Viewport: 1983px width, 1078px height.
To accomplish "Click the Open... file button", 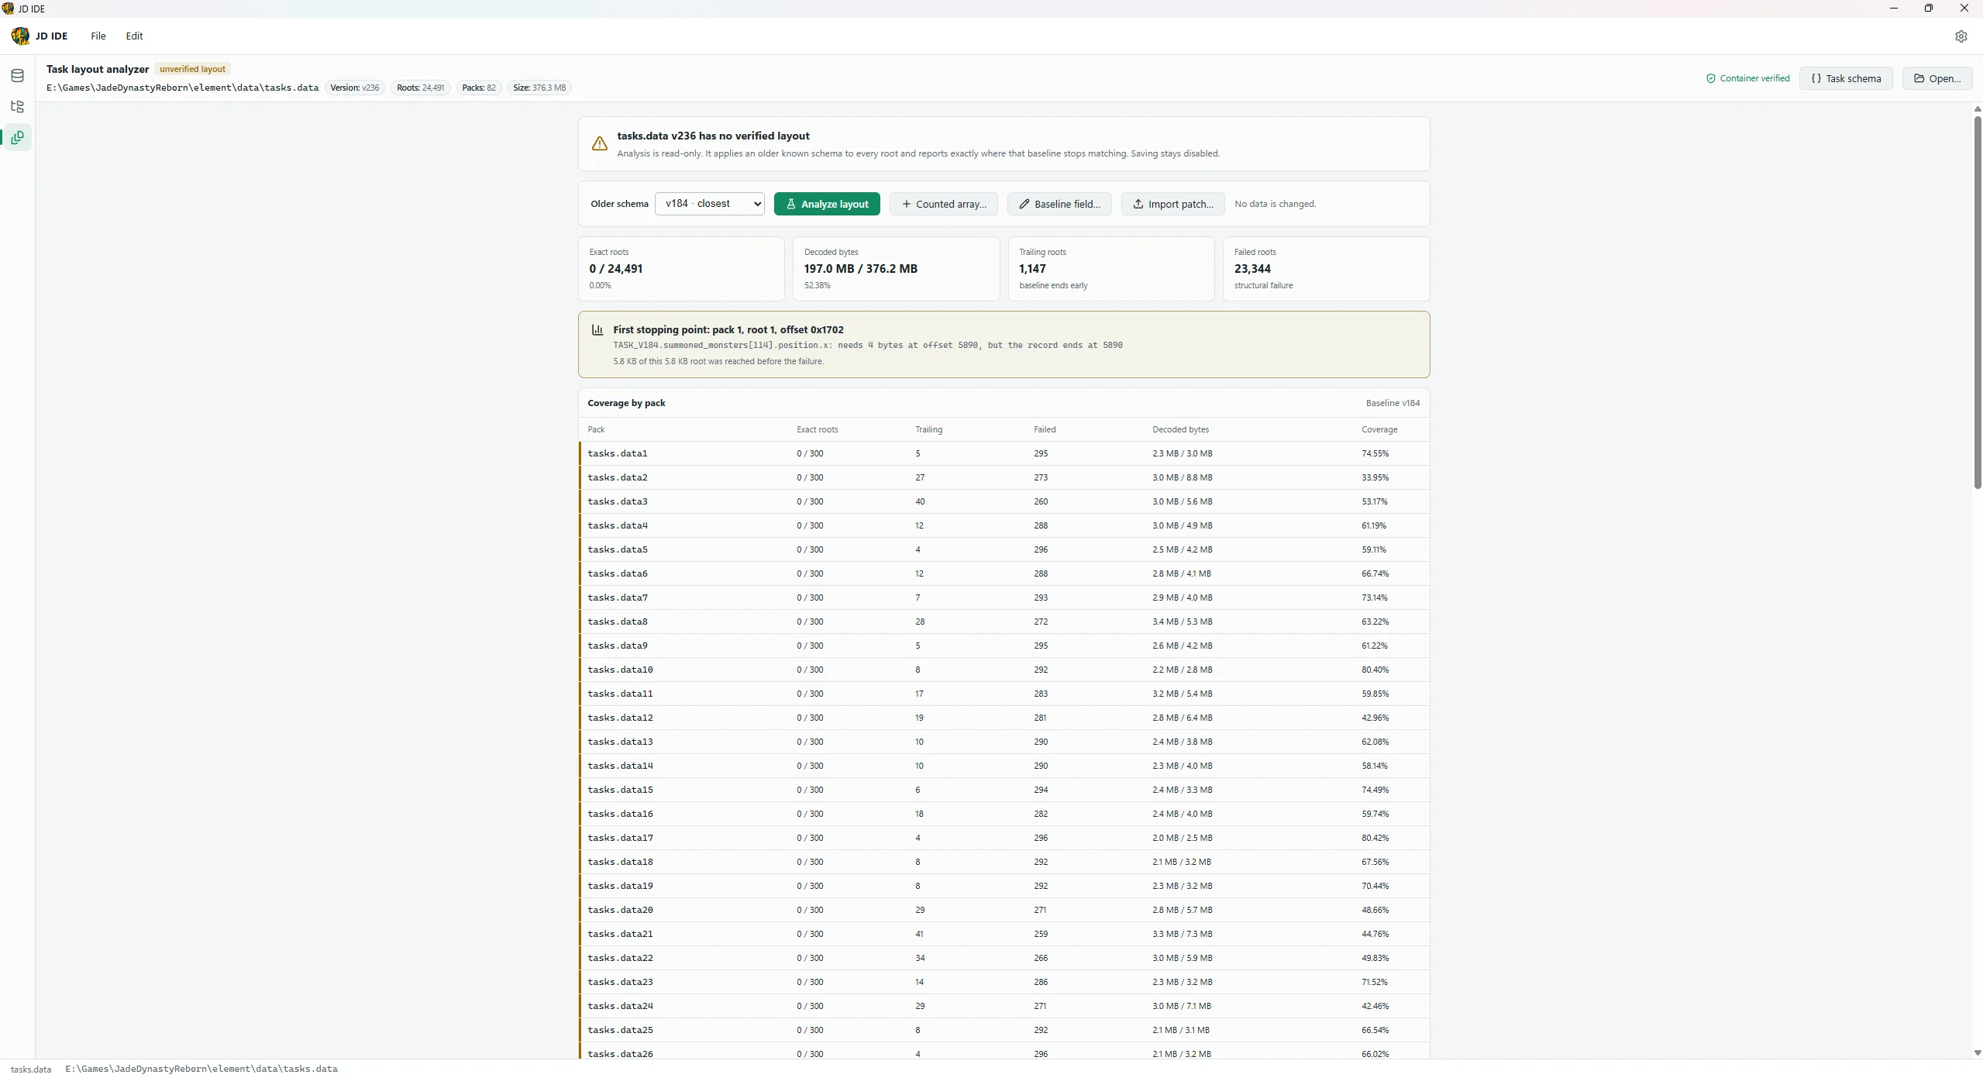I will tap(1937, 78).
